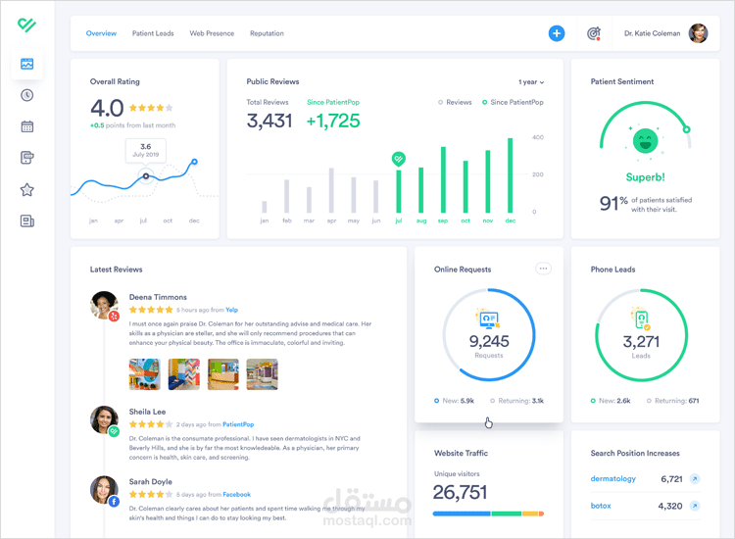Click the green PatientPop marker above jul
The width and height of the screenshot is (735, 539).
click(399, 159)
